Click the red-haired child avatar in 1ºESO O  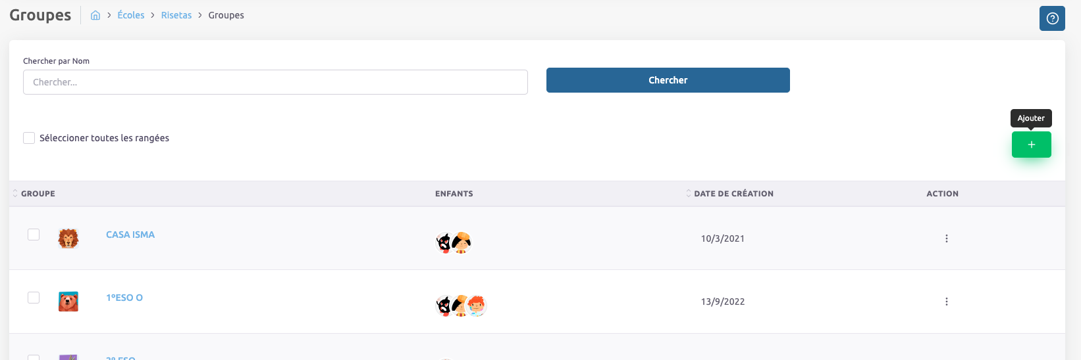(x=477, y=305)
